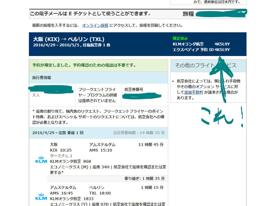Screen dimensions: 272x206
Task: Click KLM logo beside flight 1833
Action: coord(41,197)
